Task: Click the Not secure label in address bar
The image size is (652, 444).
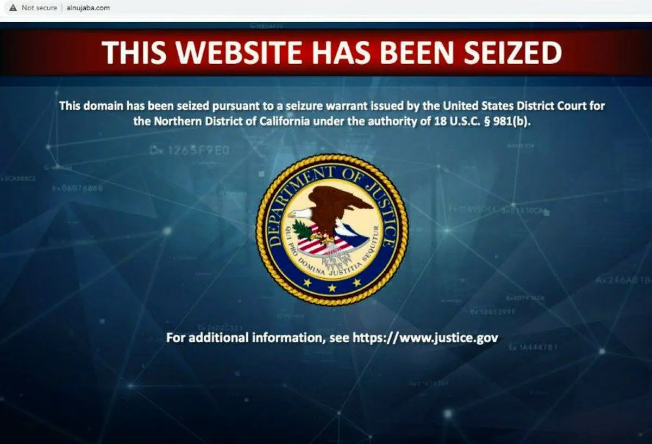Action: click(x=39, y=8)
